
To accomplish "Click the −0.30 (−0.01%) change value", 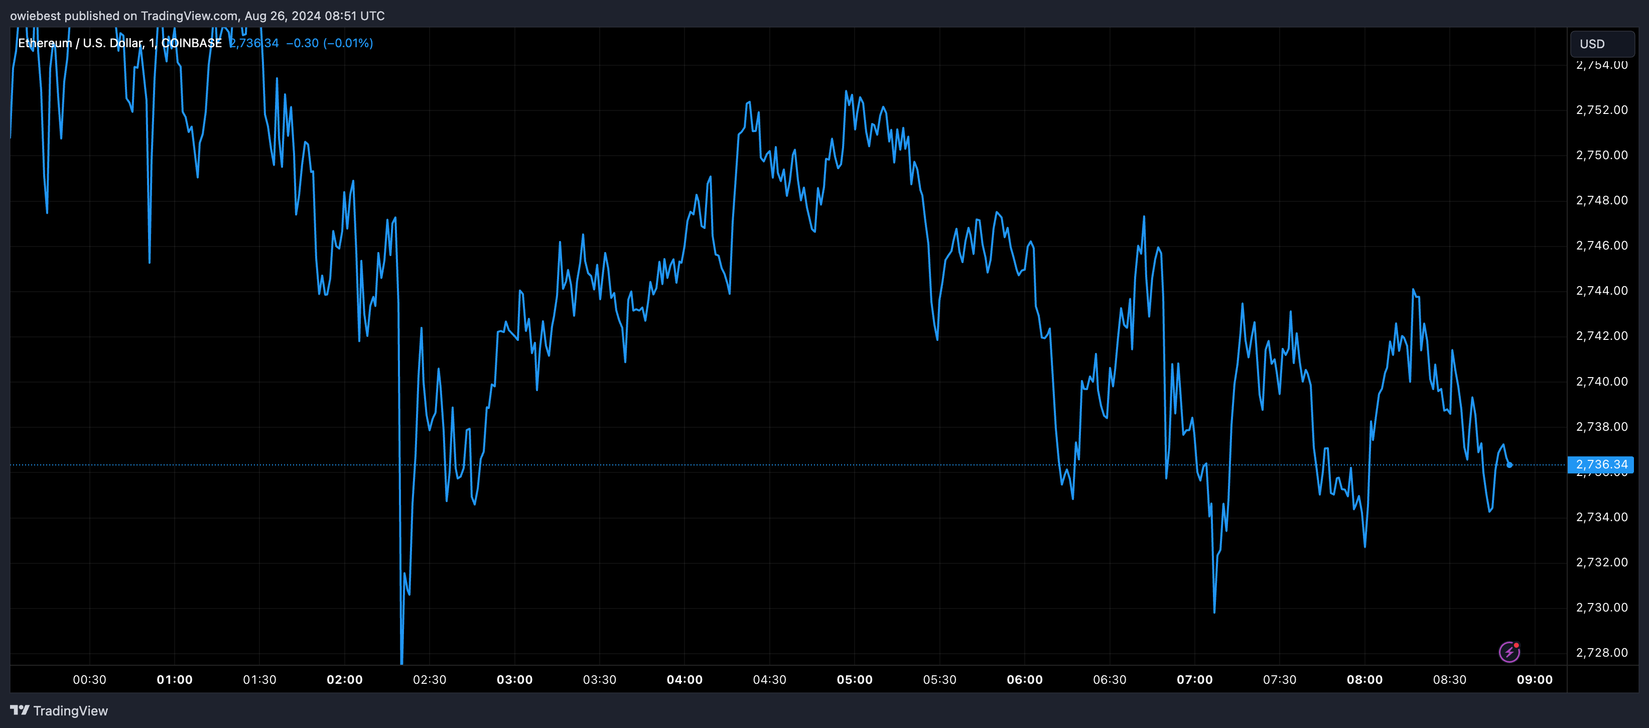I will [x=329, y=43].
